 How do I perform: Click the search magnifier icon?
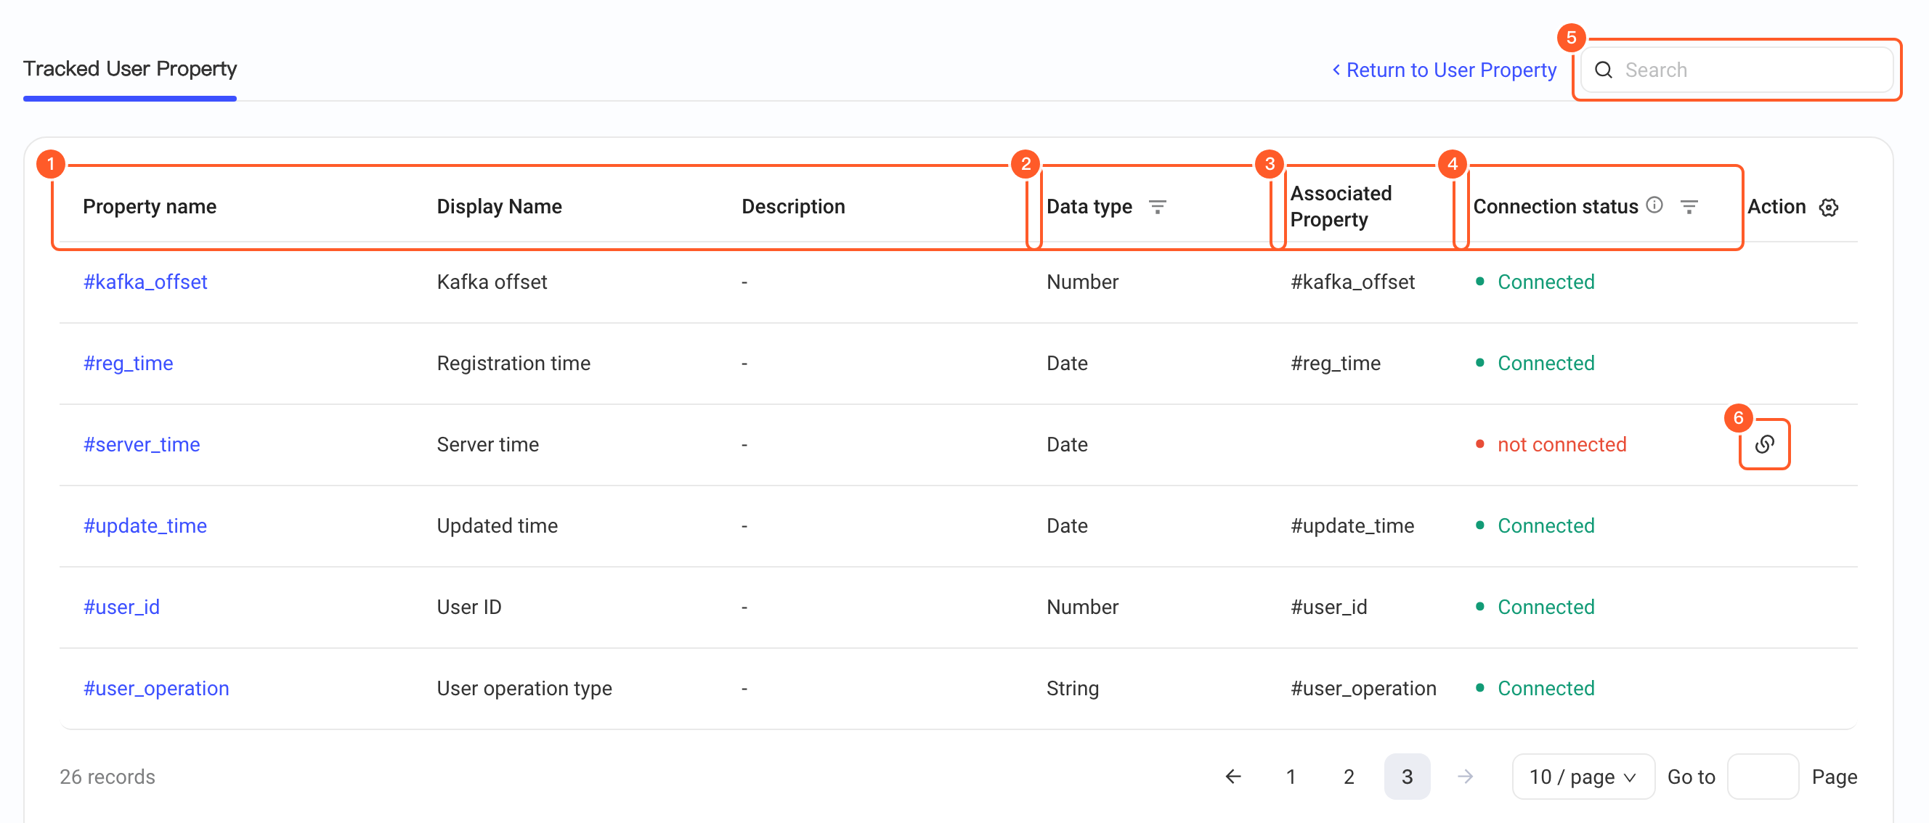click(x=1603, y=70)
